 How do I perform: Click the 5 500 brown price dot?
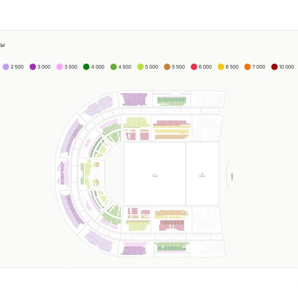pos(167,67)
